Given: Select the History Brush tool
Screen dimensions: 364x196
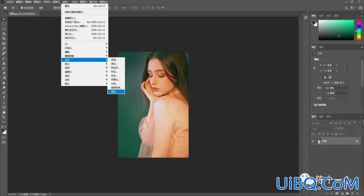Looking at the screenshot, I should click(4, 68).
